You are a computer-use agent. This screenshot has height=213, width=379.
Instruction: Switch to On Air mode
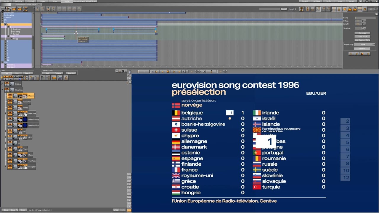(x=352, y=1)
